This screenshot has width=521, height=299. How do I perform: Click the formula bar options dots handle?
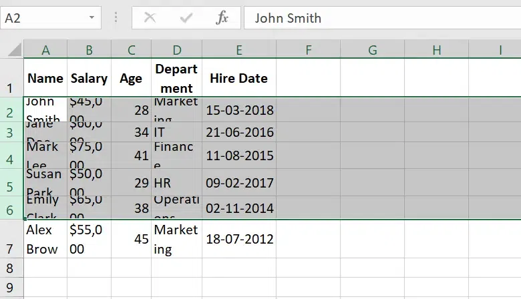pyautogui.click(x=117, y=18)
